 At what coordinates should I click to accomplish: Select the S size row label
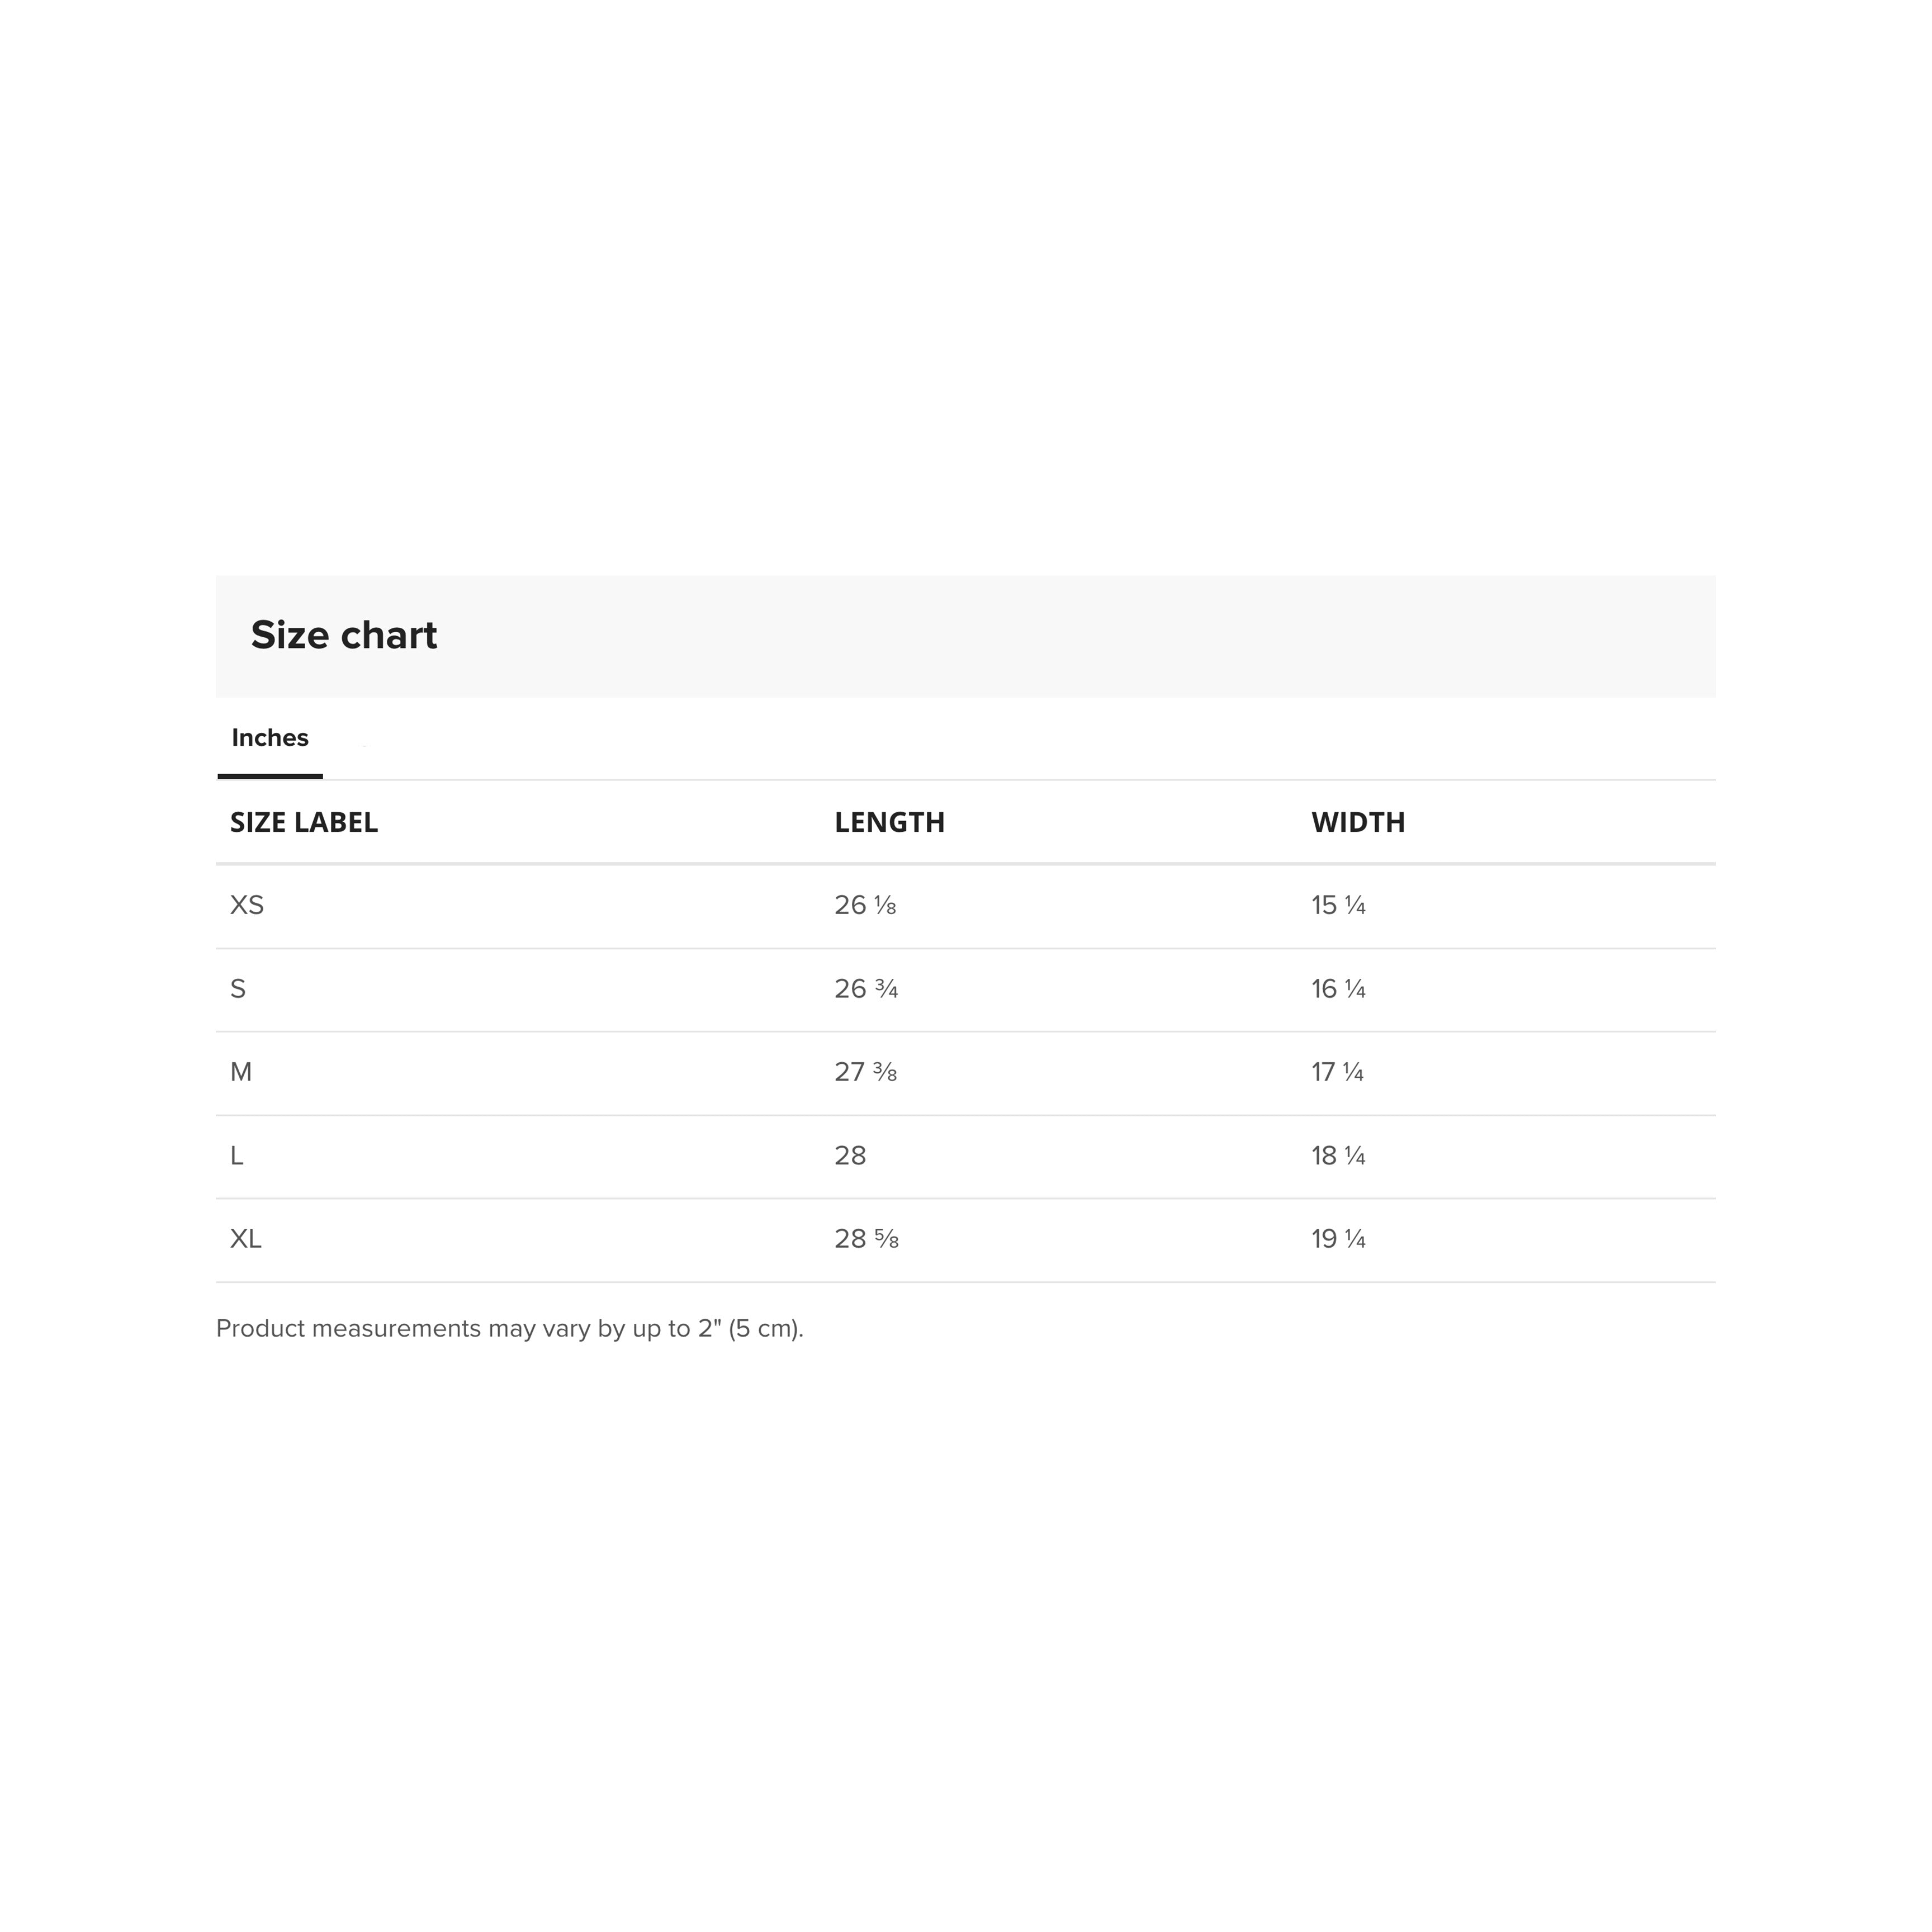(238, 990)
